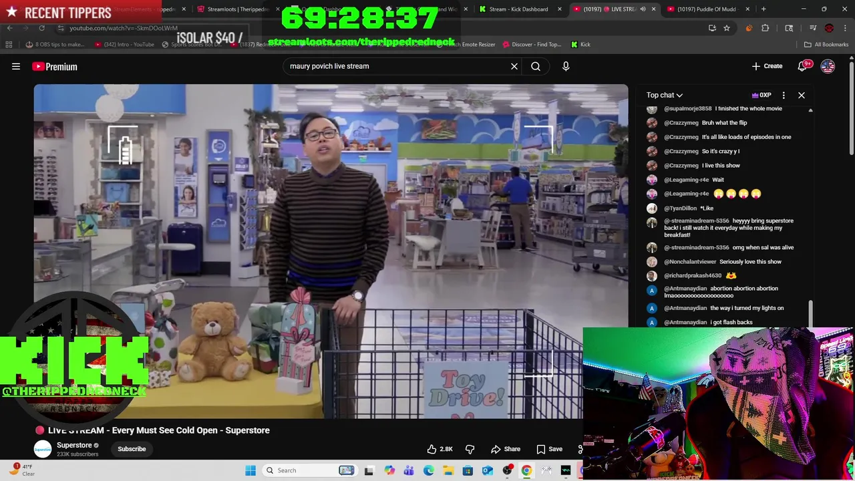Click the Superstore video player

click(331, 251)
